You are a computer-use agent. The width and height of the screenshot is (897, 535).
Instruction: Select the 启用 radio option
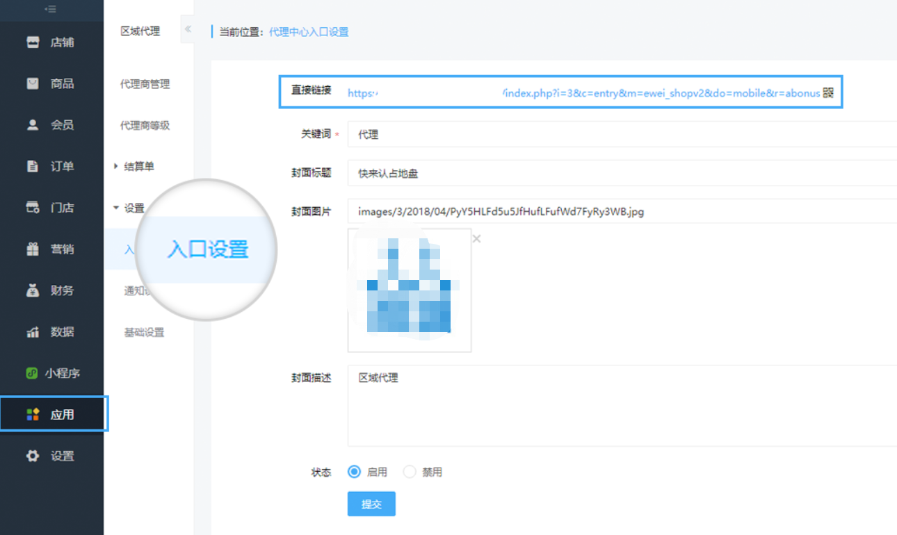[x=354, y=472]
